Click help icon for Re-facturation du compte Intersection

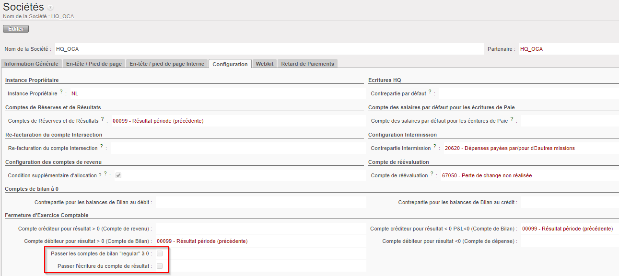tap(102, 146)
